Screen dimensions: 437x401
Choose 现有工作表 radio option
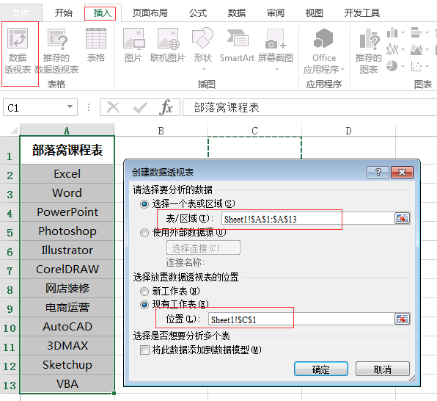pyautogui.click(x=144, y=304)
